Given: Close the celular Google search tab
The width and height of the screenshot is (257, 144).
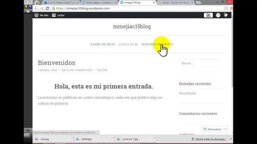Looking at the screenshot, I should pos(192,3).
